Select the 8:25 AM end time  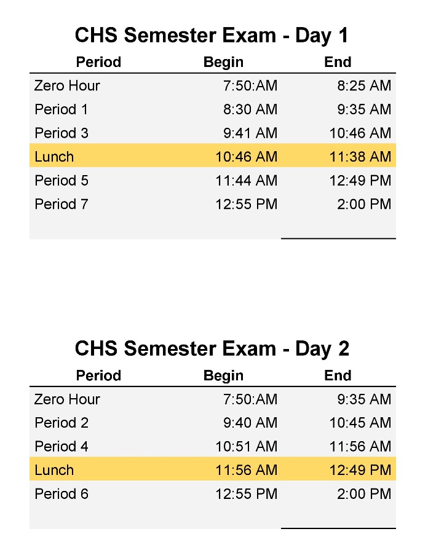[x=364, y=86]
